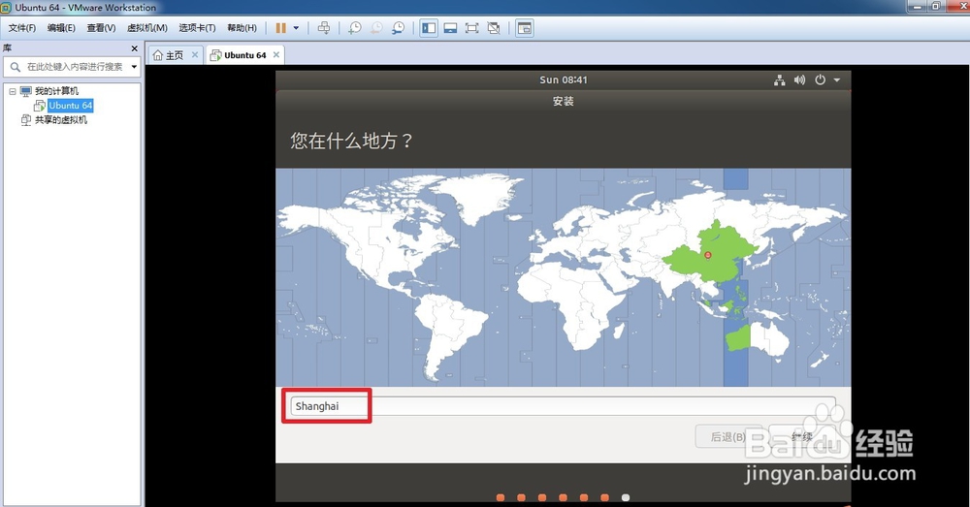This screenshot has height=507, width=970.
Task: Open the 虚拟机(M) menu
Action: tap(147, 28)
